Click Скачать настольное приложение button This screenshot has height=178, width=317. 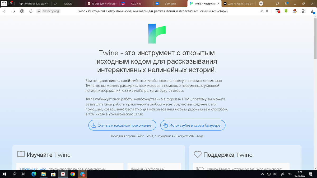pos(122,125)
